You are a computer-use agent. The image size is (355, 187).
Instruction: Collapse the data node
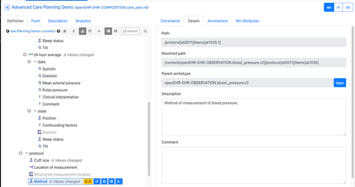(x=29, y=62)
